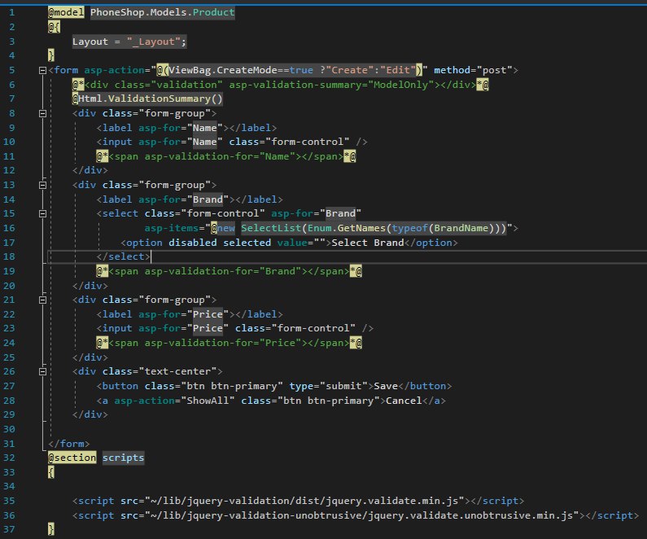
Task: Click the disabled attribute on line 17
Action: click(x=193, y=243)
